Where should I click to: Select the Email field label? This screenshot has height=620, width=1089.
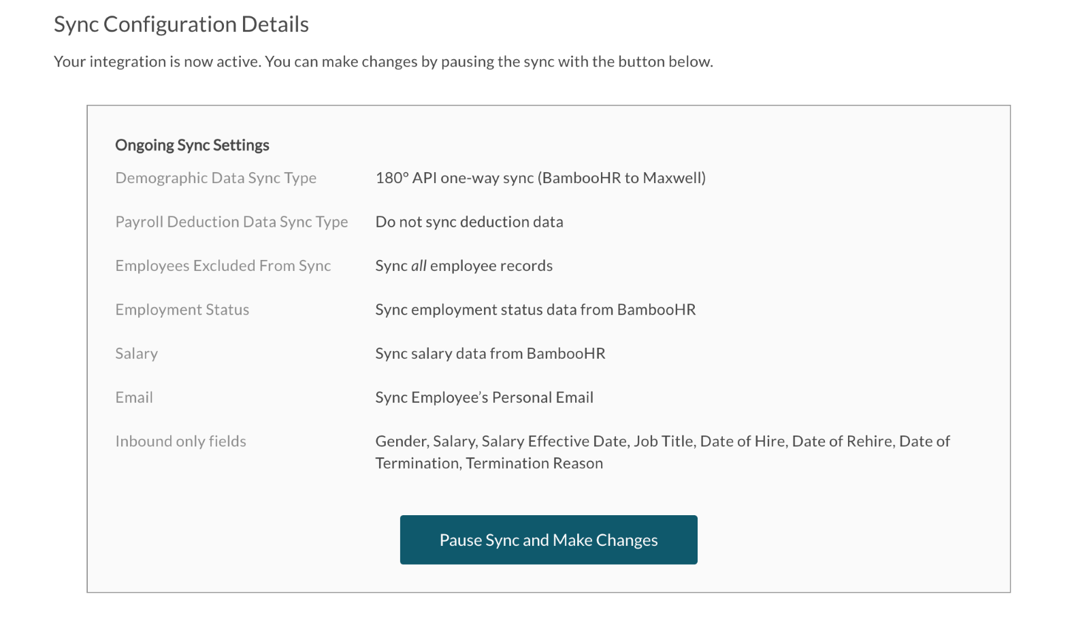coord(134,397)
